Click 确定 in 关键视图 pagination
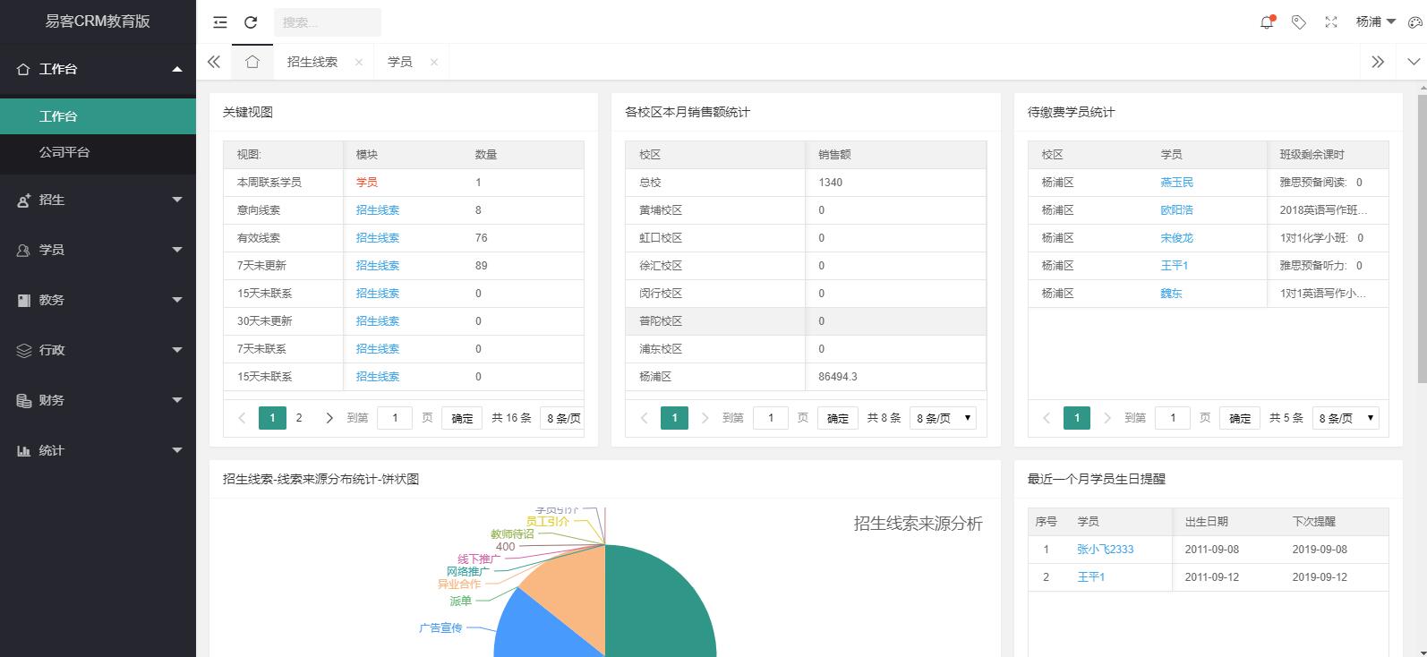The image size is (1427, 657). pos(462,418)
